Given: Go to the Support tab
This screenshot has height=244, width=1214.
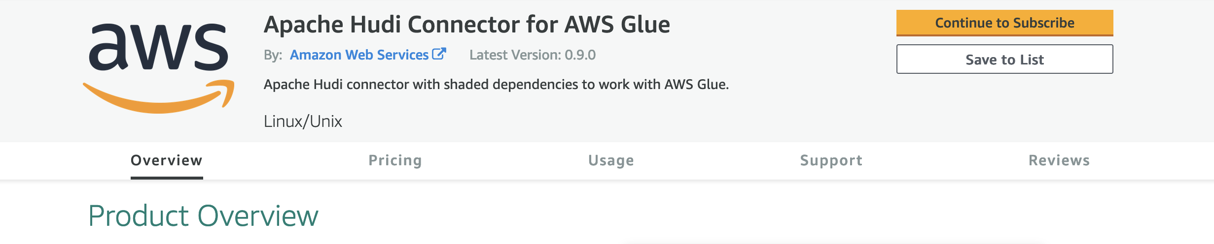Looking at the screenshot, I should 831,160.
